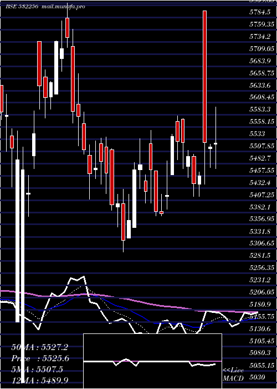Image resolution: width=277 pixels, height=389 pixels.
Task: Click the 5759.35 price axis label
Action: (261, 24)
